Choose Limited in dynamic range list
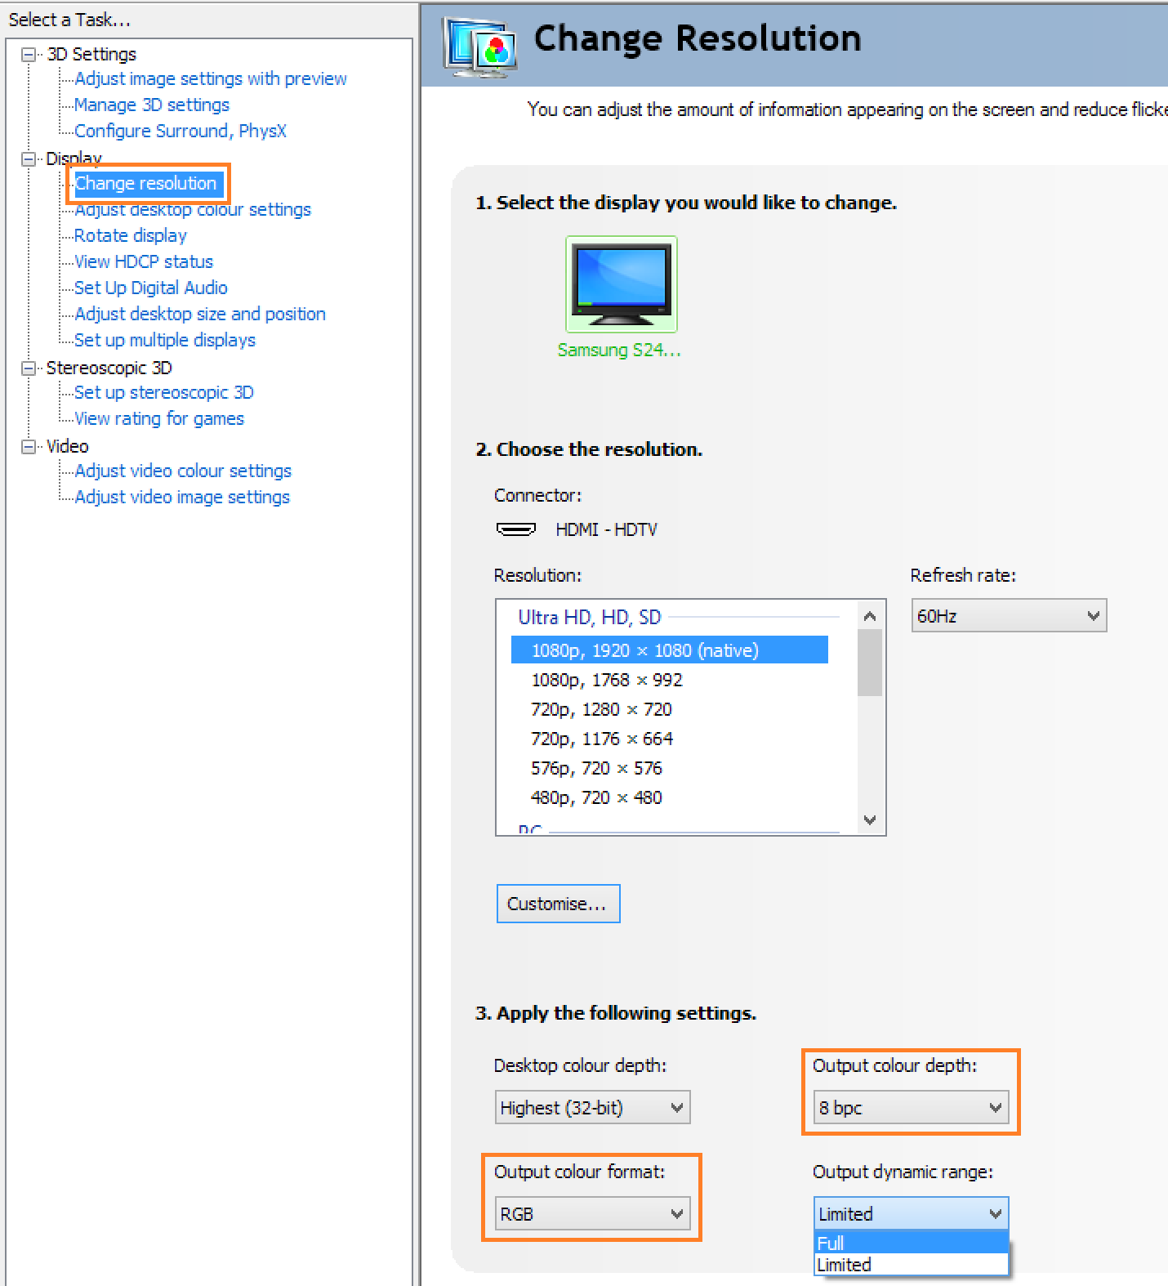Viewport: 1168px width, 1286px height. [912, 1264]
